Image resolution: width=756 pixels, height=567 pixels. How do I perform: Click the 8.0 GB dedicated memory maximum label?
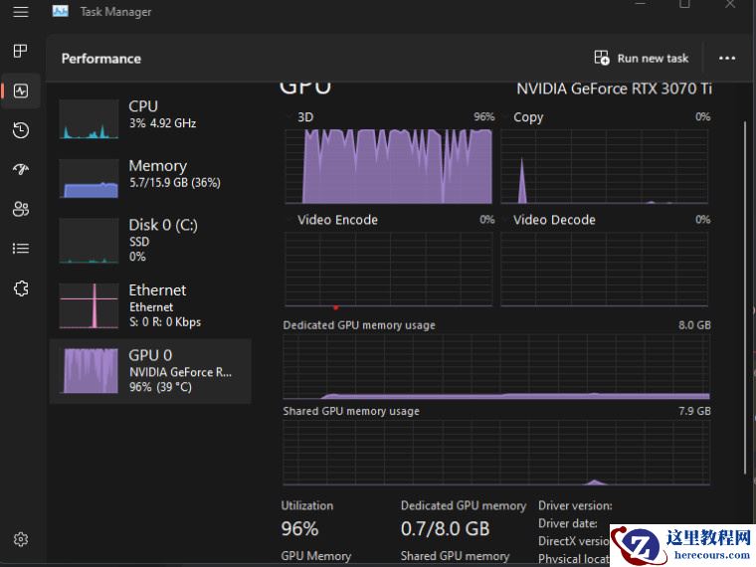click(694, 325)
